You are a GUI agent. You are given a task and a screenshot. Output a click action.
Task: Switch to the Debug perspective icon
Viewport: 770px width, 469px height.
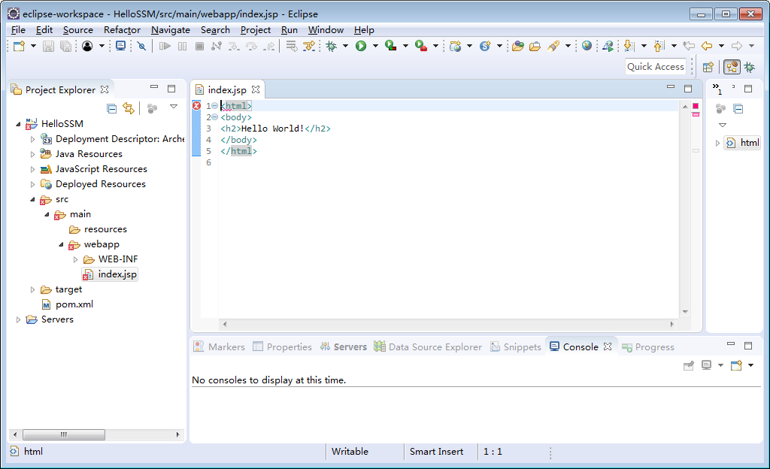(x=750, y=67)
